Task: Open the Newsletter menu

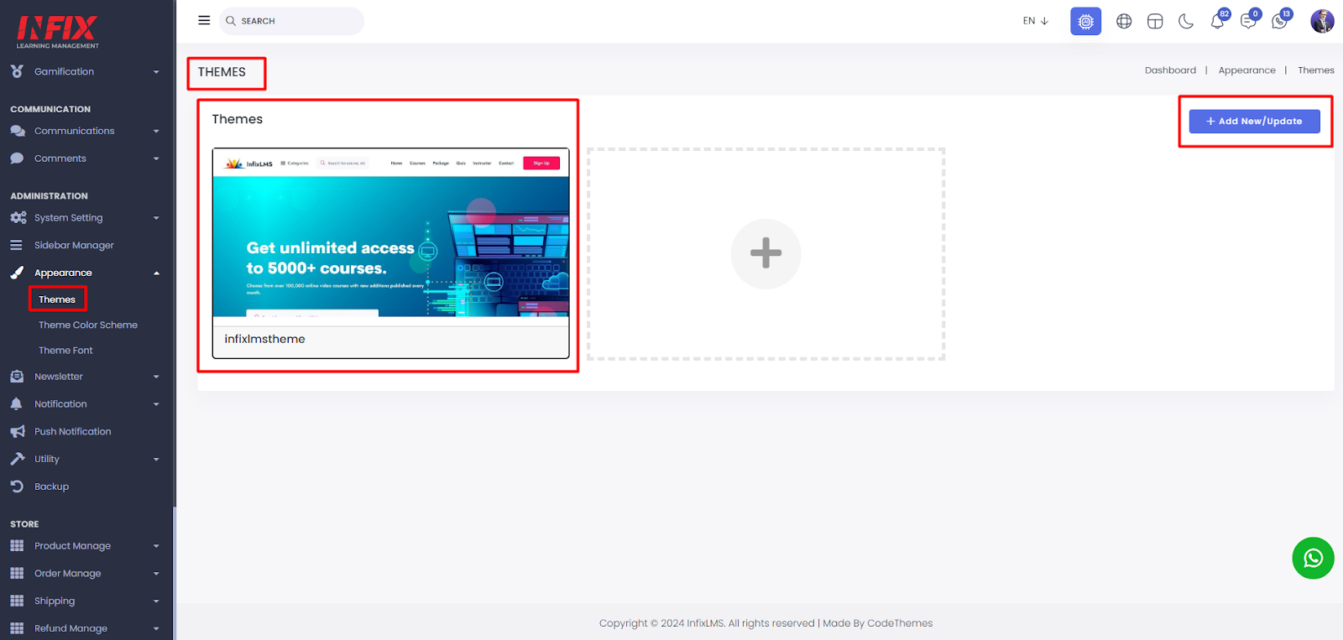Action: [x=59, y=377]
